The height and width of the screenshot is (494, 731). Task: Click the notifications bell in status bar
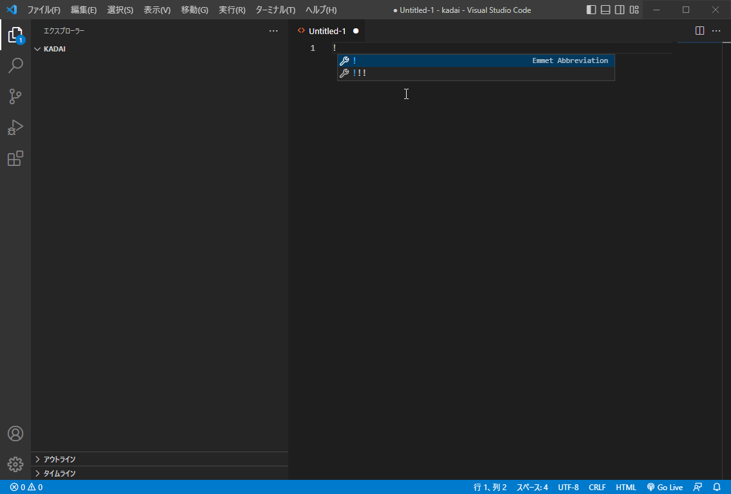(717, 488)
